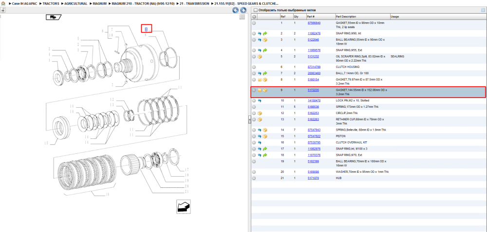The width and height of the screenshot is (487, 232).
Task: Click the green arrow for SNAP RING,Int, M100
Action: pos(265,149)
